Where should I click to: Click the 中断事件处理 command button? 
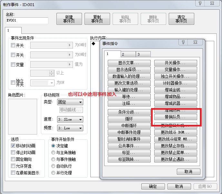pos(129,132)
